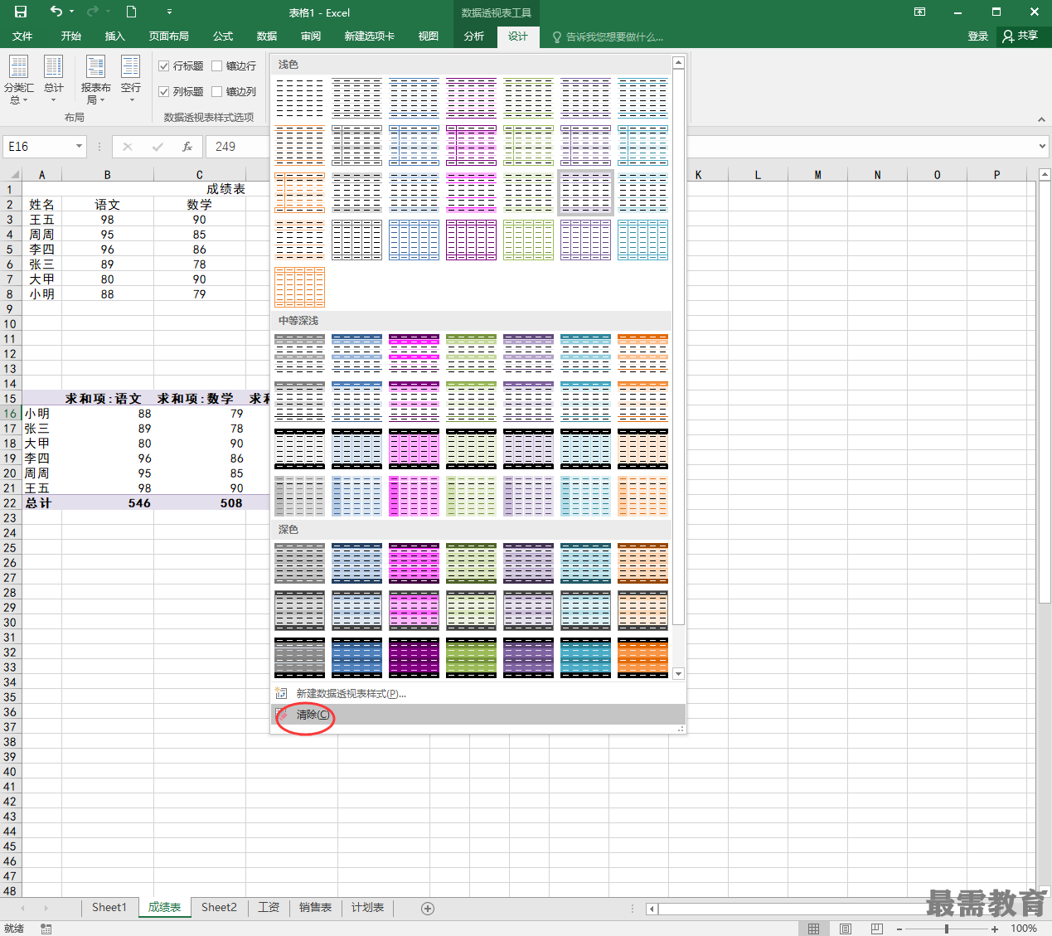Click the New document icon in quick access toolbar
This screenshot has height=936, width=1052.
click(x=131, y=12)
